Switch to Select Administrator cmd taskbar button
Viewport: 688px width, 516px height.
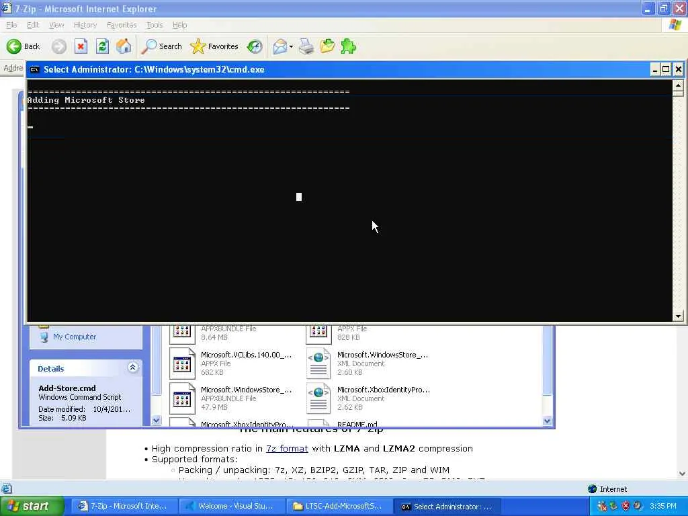point(446,506)
